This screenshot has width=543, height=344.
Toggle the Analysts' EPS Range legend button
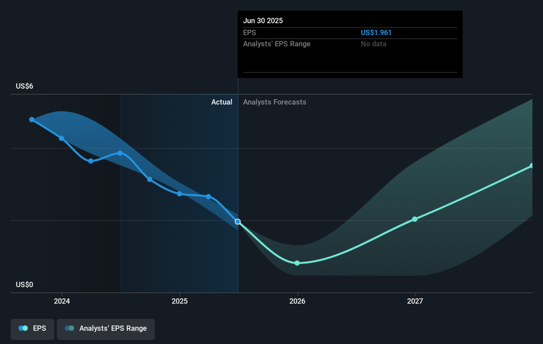[105, 329]
